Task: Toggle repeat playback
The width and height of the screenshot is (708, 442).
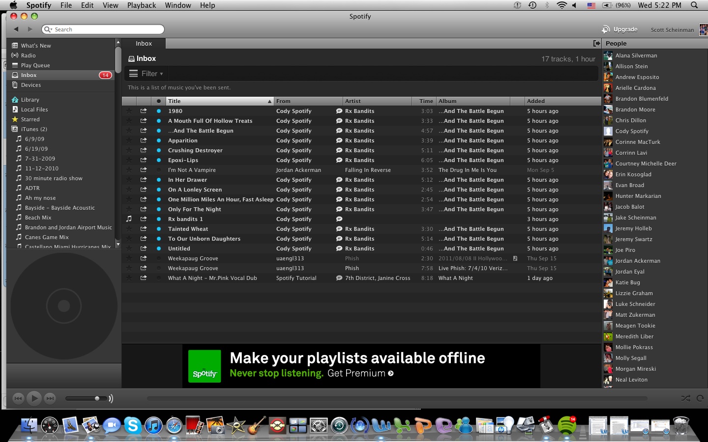Action: [700, 398]
